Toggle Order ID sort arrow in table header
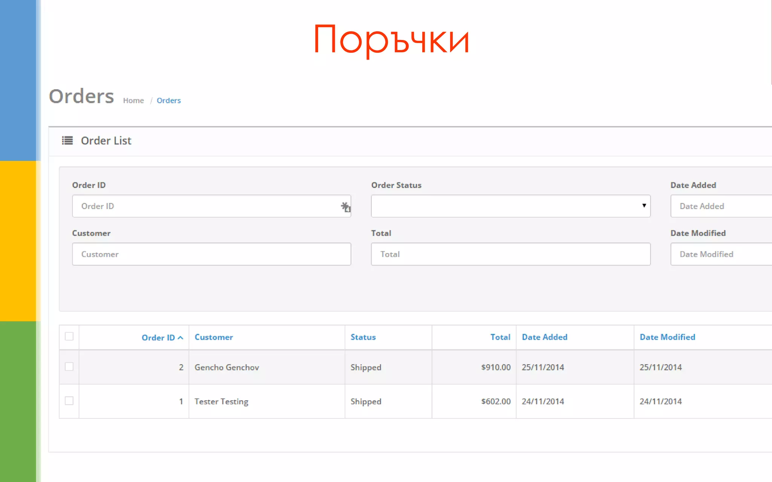Image resolution: width=772 pixels, height=482 pixels. point(181,338)
